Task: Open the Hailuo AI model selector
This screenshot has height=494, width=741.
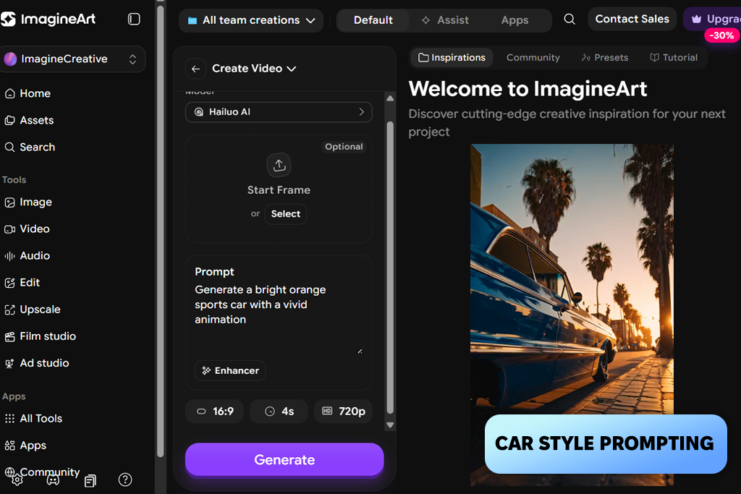Action: [279, 112]
